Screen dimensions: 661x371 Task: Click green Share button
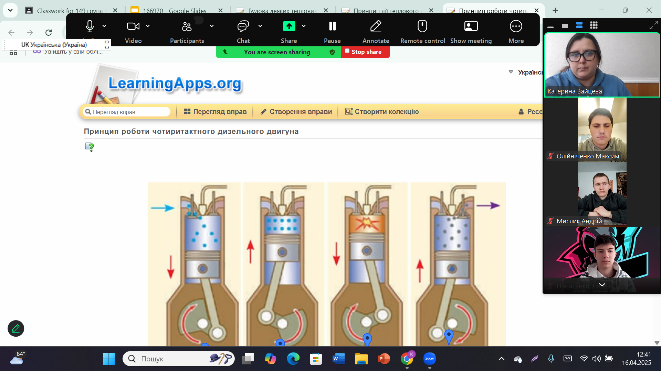click(289, 32)
